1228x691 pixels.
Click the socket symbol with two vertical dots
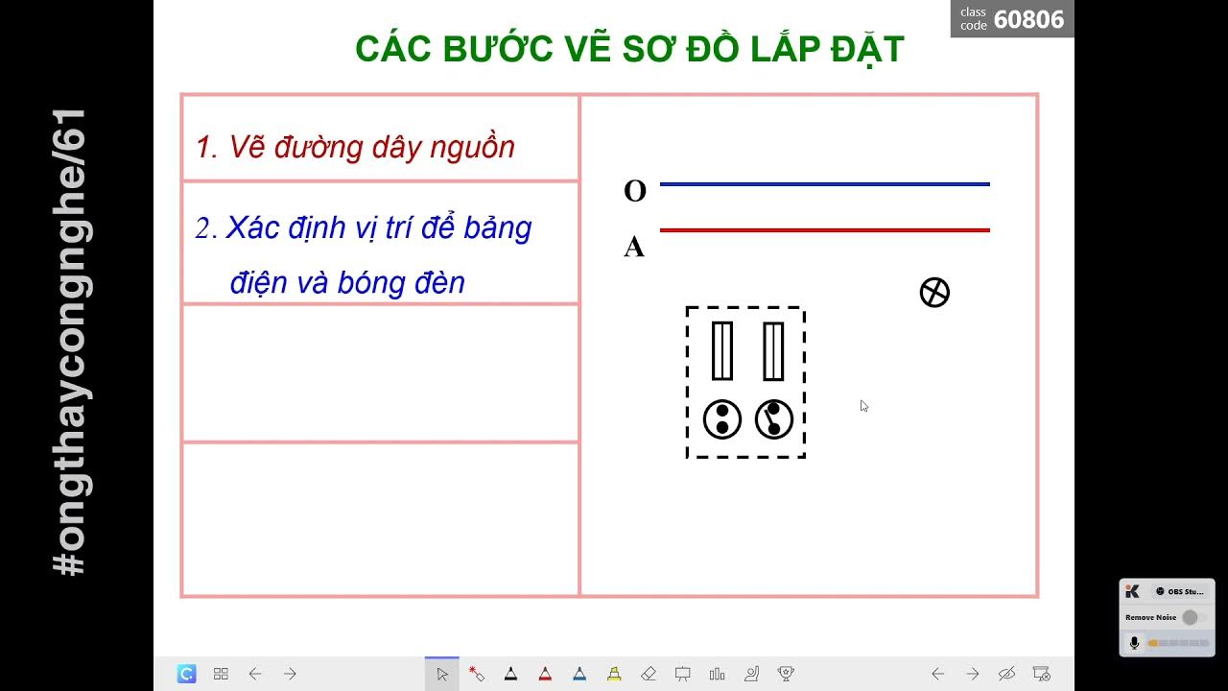[x=722, y=419]
